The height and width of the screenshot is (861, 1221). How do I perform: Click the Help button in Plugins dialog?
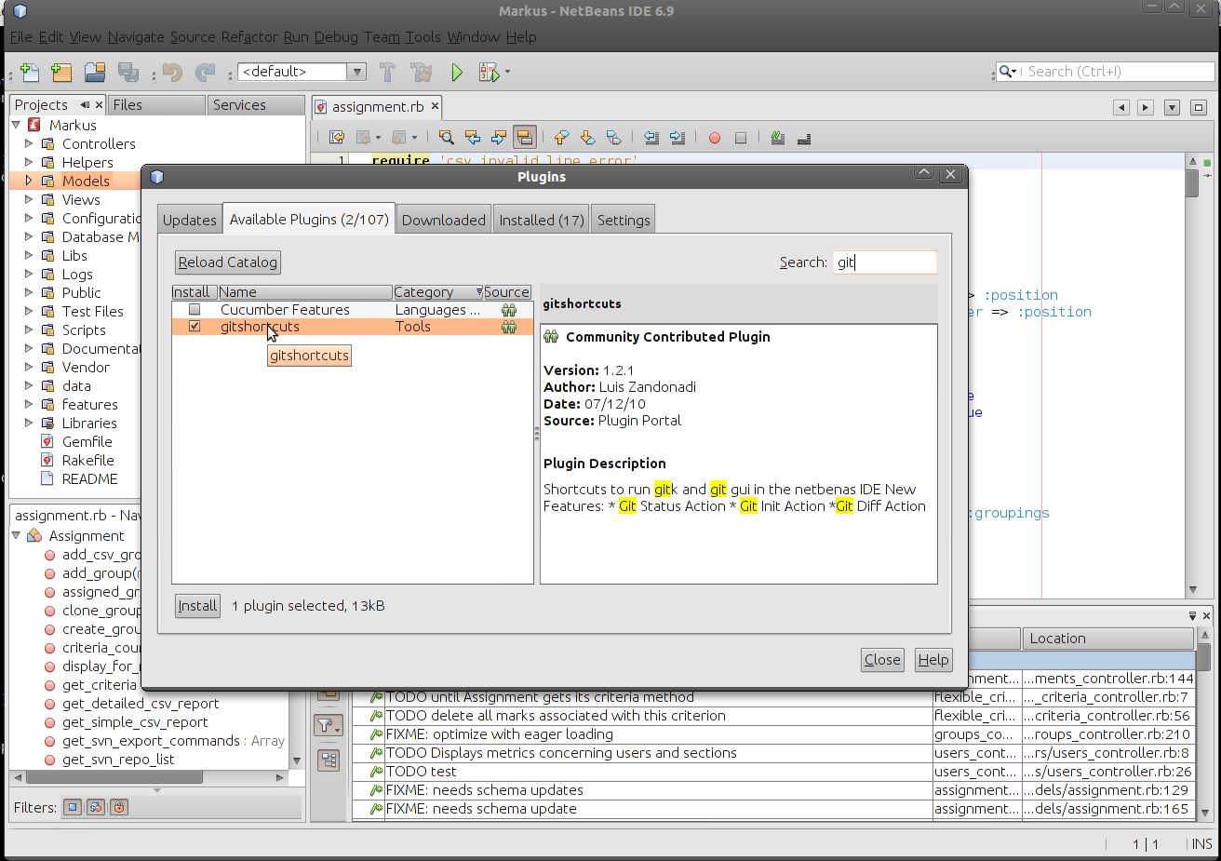pyautogui.click(x=933, y=660)
